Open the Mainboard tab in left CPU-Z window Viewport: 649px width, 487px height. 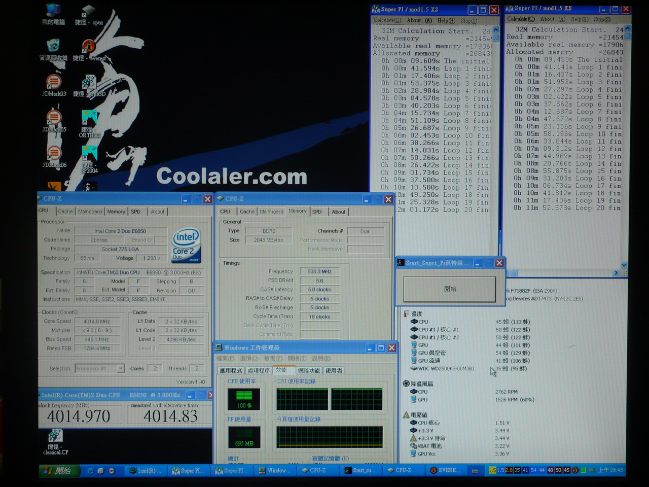click(90, 212)
